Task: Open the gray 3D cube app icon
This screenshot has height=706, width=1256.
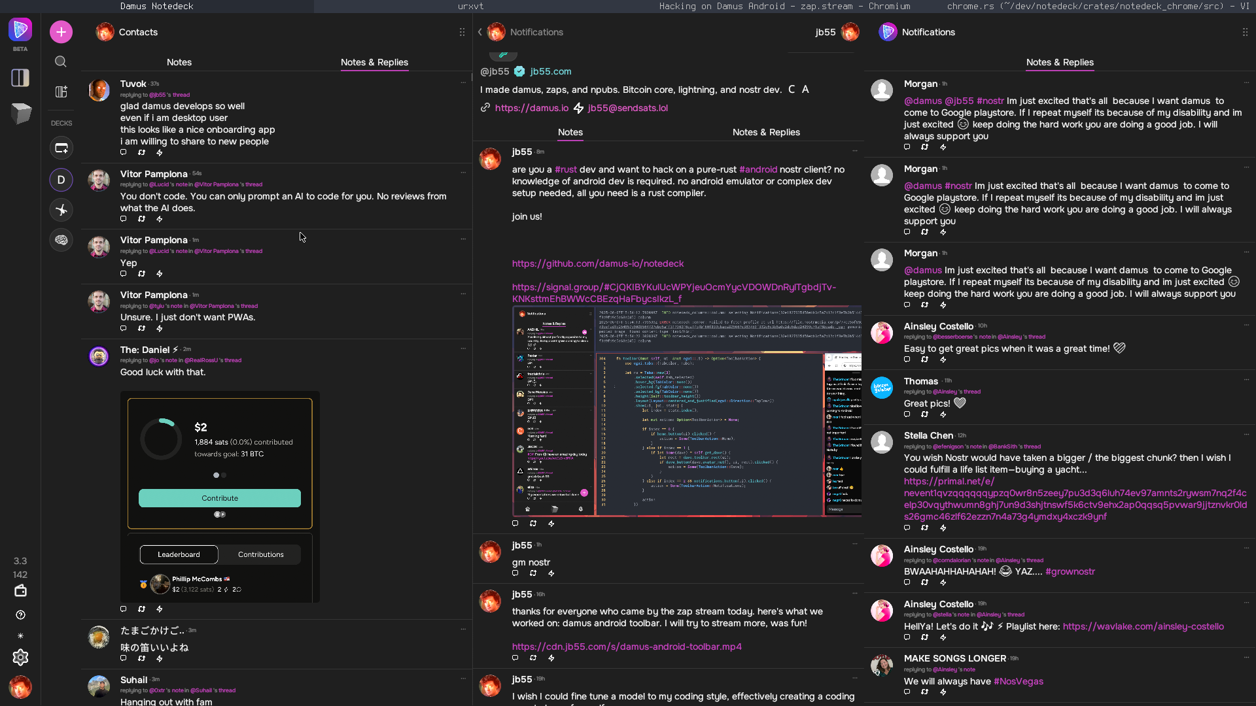Action: [21, 114]
